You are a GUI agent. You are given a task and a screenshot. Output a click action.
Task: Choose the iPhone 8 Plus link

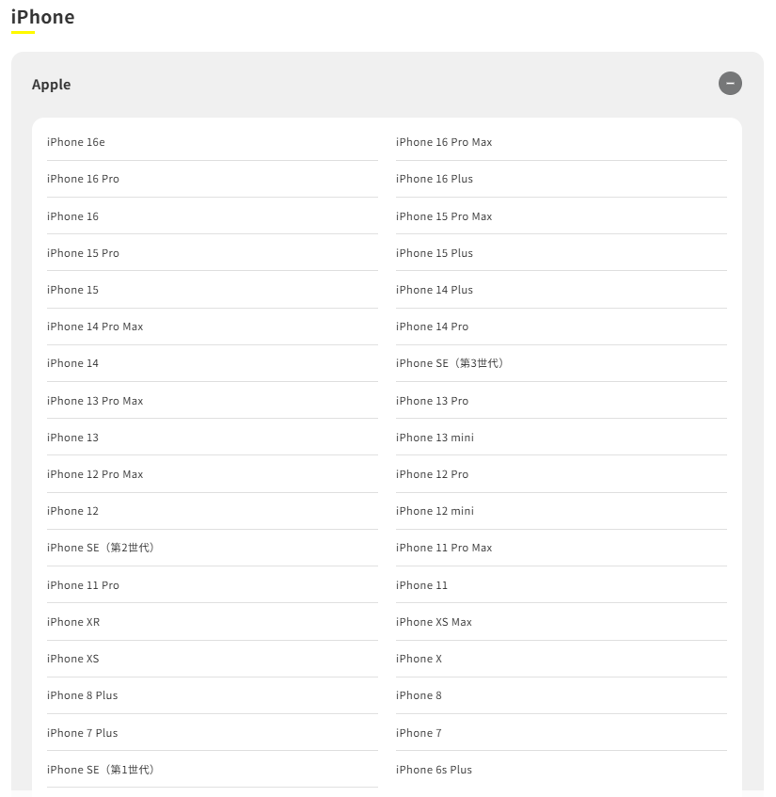click(82, 695)
